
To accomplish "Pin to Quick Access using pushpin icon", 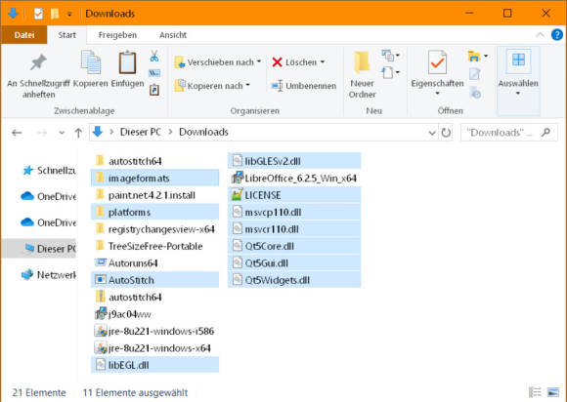I will click(x=38, y=62).
